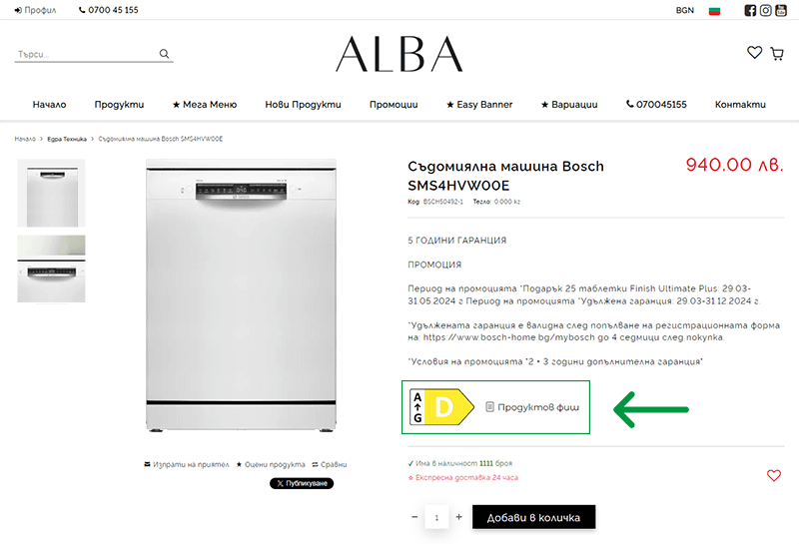Open Едра Техника breadcrumb link
This screenshot has height=544, width=799.
click(x=67, y=139)
